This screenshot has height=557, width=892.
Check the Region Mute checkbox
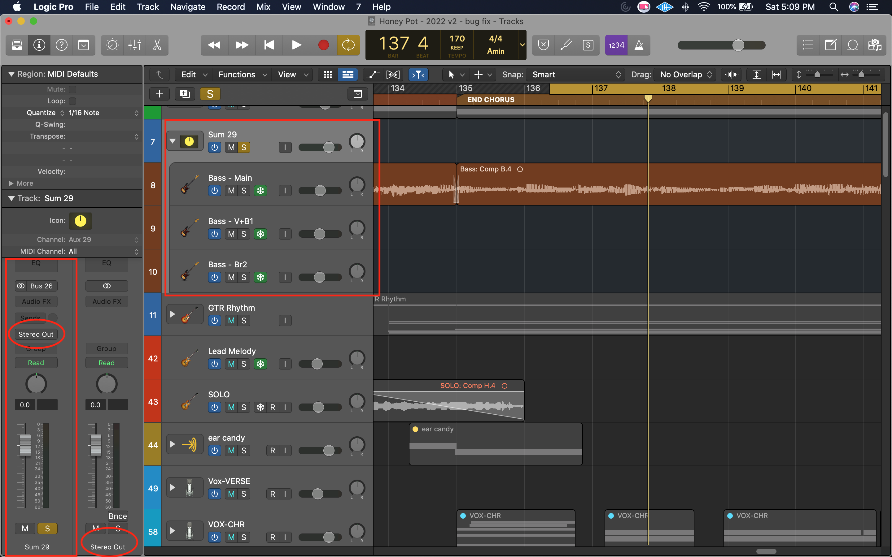[x=72, y=89]
